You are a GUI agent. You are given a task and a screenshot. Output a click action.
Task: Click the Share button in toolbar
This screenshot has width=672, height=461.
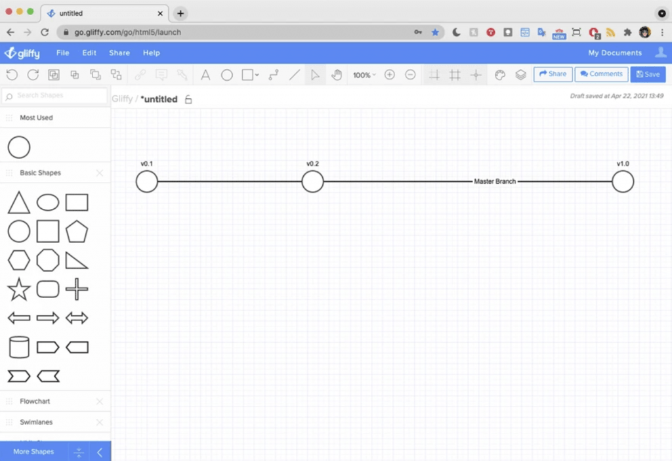click(x=553, y=74)
